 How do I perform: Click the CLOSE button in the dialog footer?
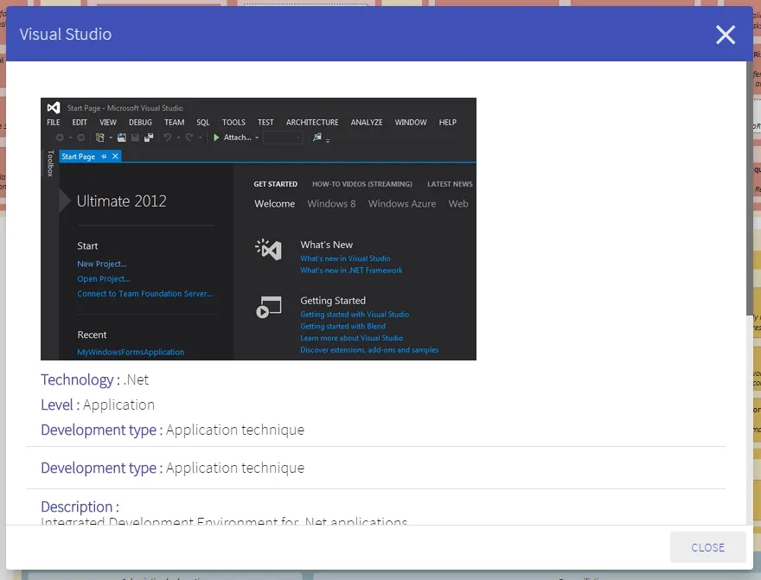[707, 547]
